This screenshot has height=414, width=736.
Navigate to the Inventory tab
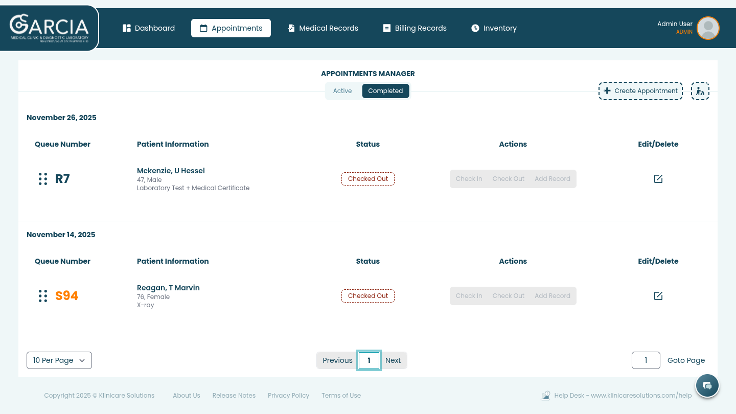click(494, 28)
